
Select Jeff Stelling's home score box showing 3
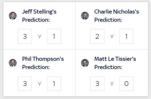coord(25,37)
